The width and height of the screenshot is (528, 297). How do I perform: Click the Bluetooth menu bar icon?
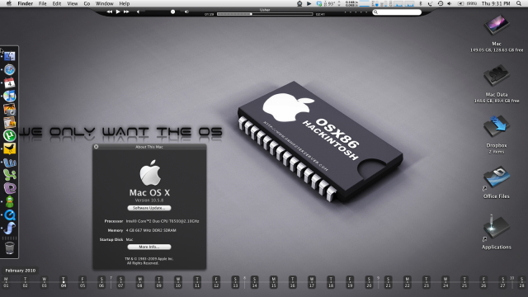[420, 3]
